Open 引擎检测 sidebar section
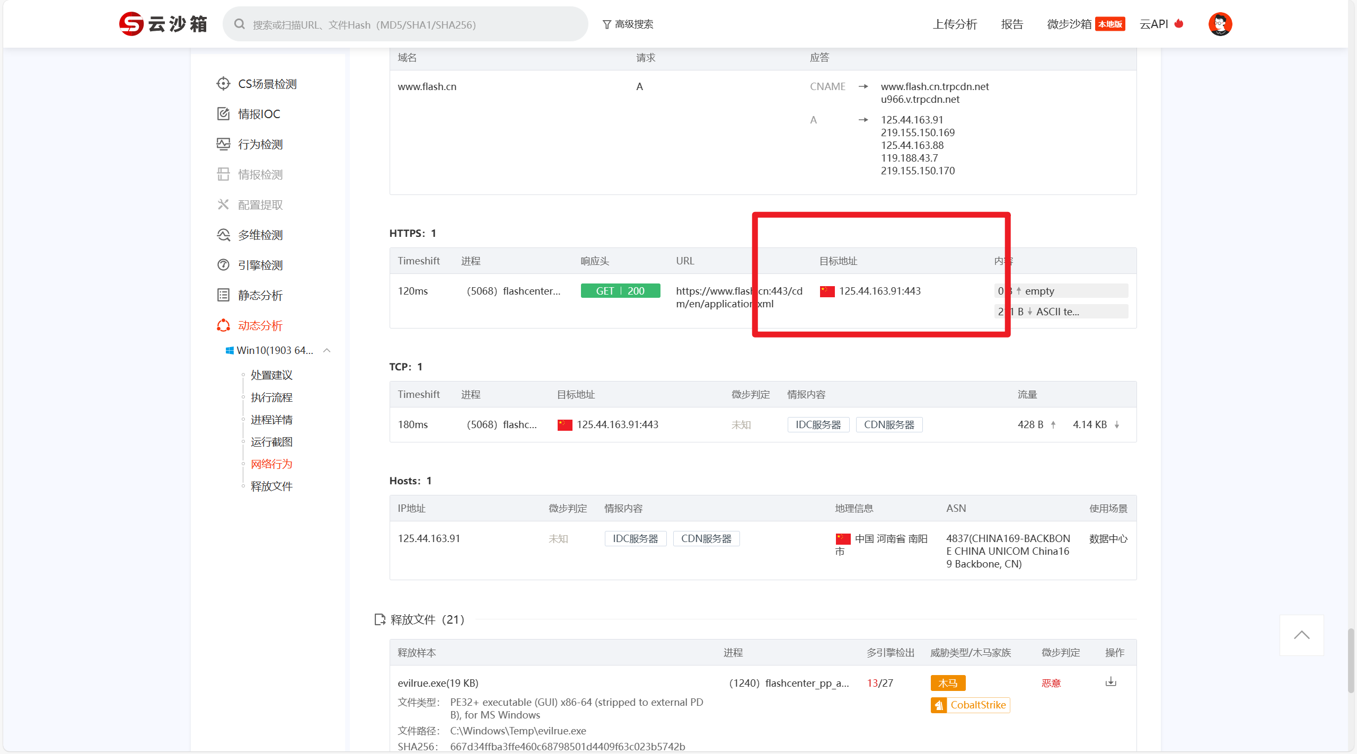Screen dimensions: 1357x754 [x=260, y=265]
